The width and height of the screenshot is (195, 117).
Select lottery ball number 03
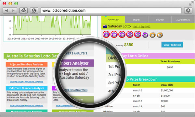pyautogui.click(x=106, y=35)
